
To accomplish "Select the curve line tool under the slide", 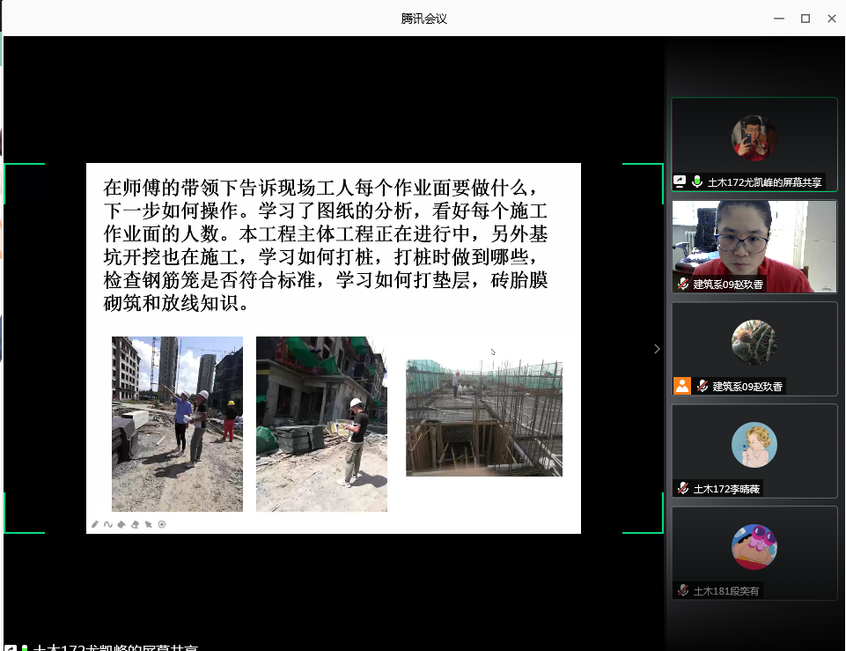I will 108,524.
